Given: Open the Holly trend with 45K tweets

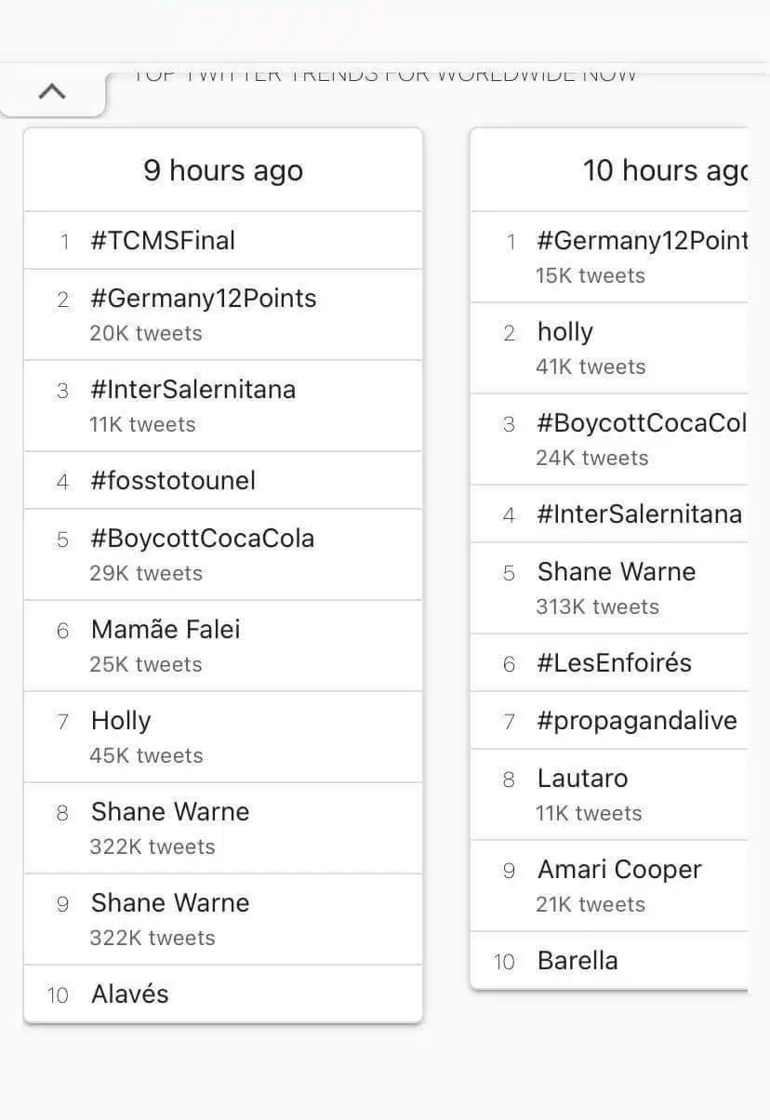Looking at the screenshot, I should point(223,738).
